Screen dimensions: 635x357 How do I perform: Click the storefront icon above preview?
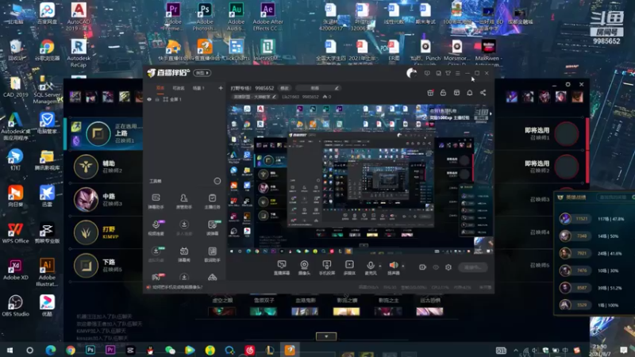pos(456,93)
